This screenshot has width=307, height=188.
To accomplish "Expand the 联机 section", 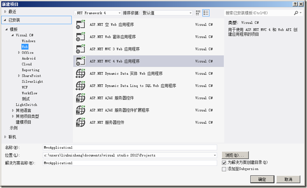I will point(6,137).
